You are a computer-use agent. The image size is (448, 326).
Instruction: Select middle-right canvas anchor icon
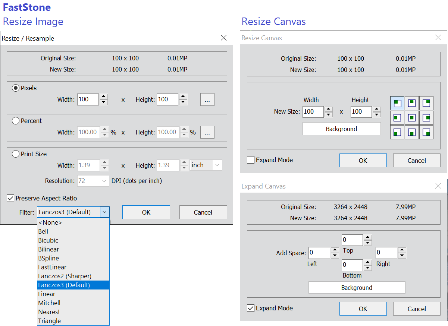coord(426,118)
